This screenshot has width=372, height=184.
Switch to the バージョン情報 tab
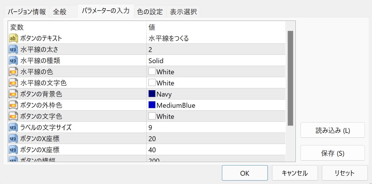tap(27, 12)
